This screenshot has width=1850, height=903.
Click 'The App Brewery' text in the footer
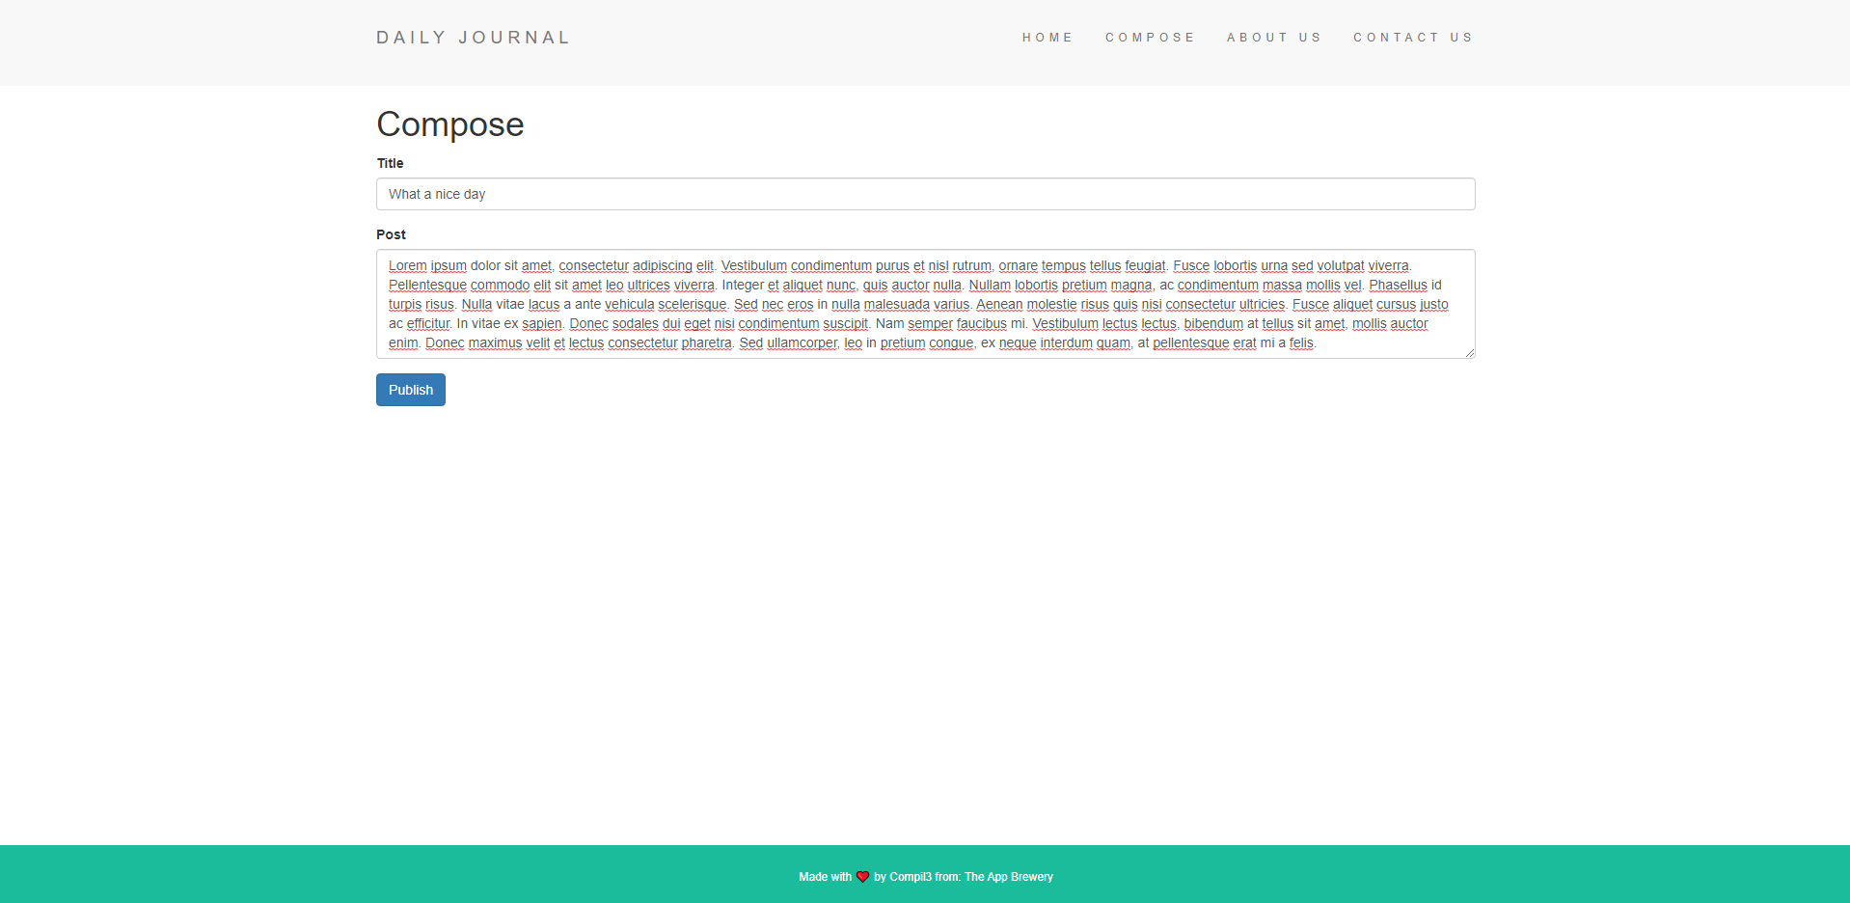(x=1009, y=877)
